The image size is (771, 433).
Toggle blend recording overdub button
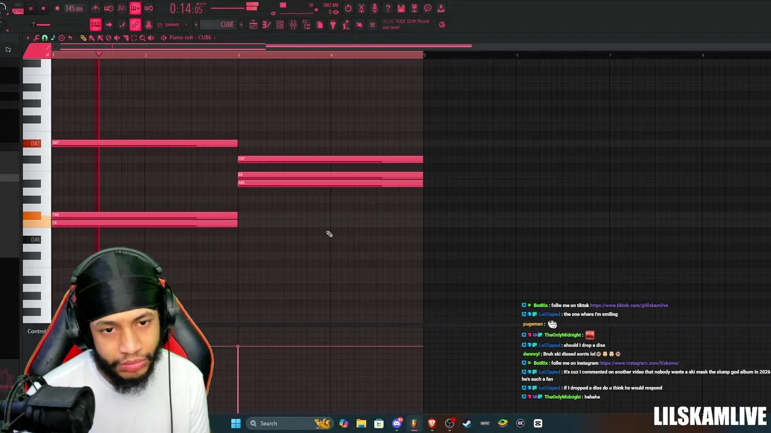pyautogui.click(x=135, y=8)
